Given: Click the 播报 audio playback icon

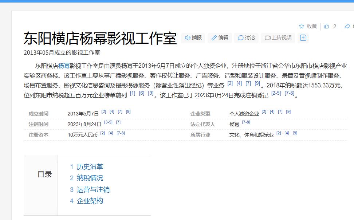Looking at the screenshot, I should pos(187,38).
